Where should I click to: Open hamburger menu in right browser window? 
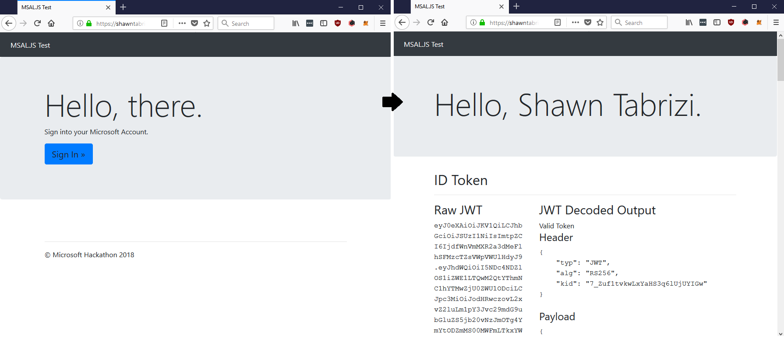pos(776,22)
